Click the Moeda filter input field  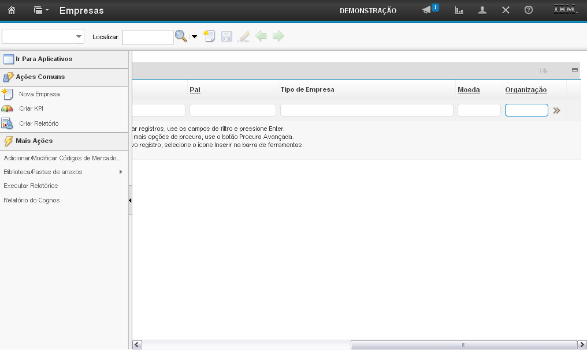[x=479, y=110]
